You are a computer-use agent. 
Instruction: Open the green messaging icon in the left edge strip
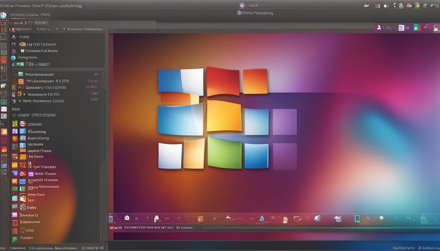4,102
